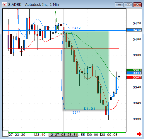The image size is (144, 139).
Task: Click the red 3352 price label on axis
Action: 134,77
